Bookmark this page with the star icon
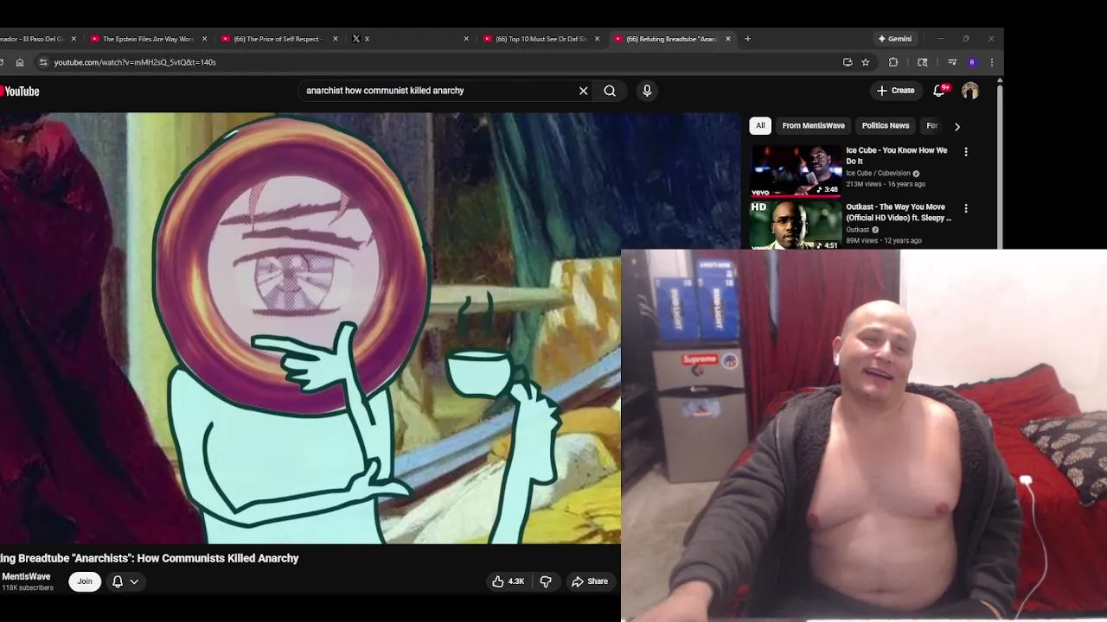Viewport: 1107px width, 622px height. click(x=866, y=62)
